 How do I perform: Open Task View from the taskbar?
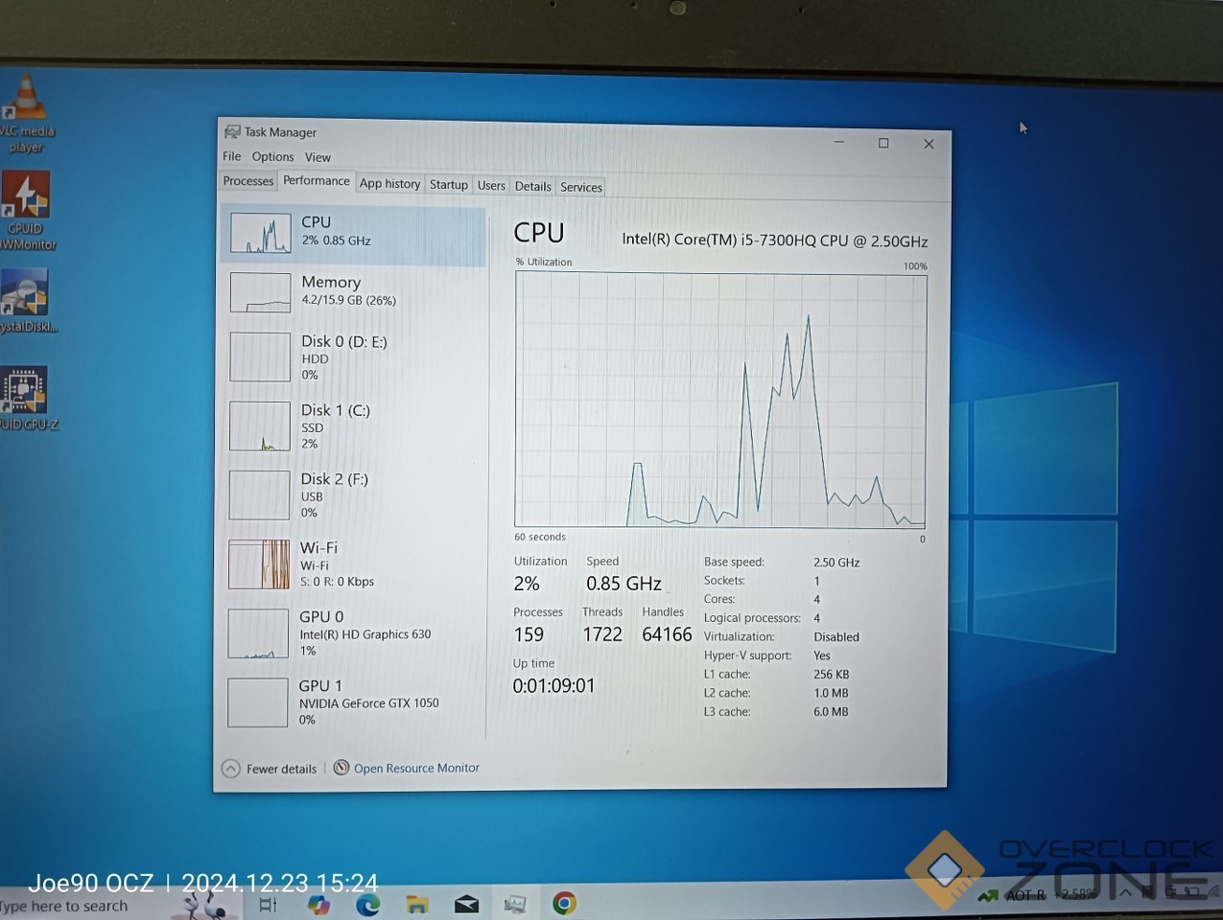tap(268, 904)
